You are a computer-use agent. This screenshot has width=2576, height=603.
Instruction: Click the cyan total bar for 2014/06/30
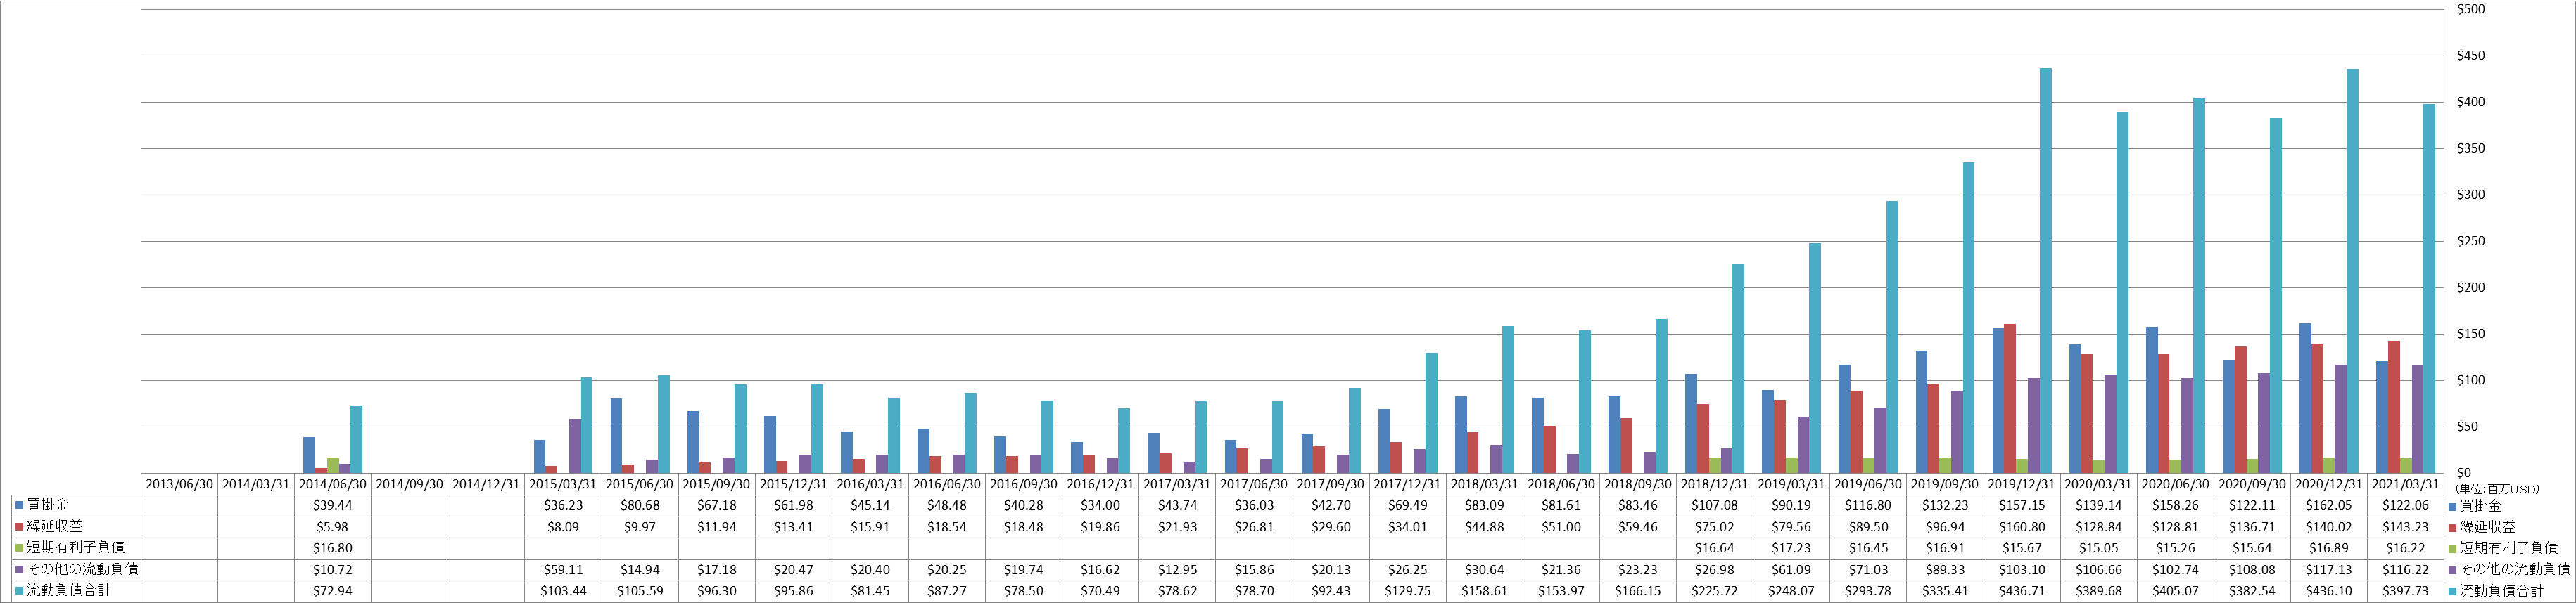356,439
